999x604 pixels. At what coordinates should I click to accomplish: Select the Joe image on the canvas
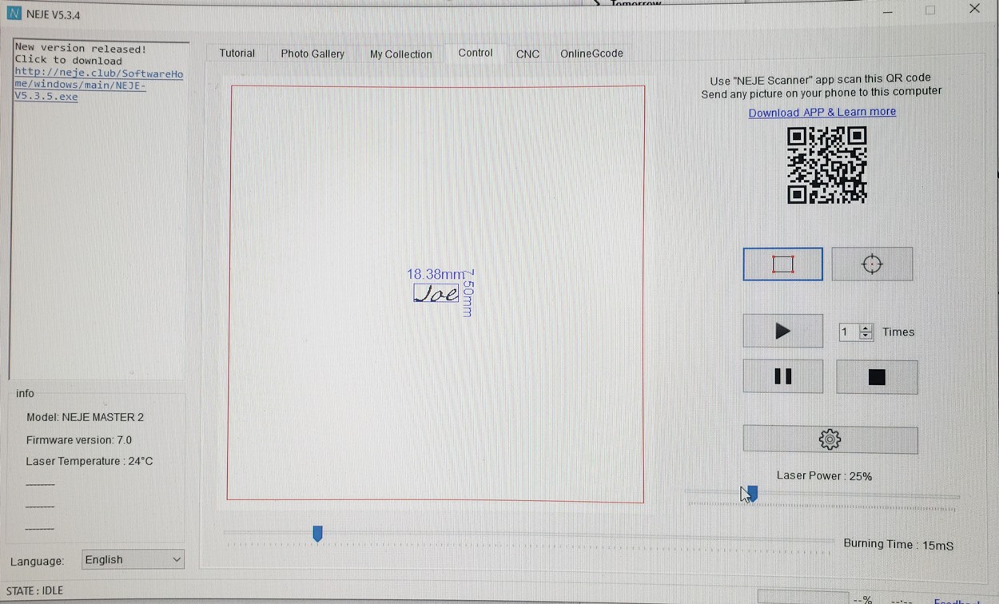click(436, 293)
